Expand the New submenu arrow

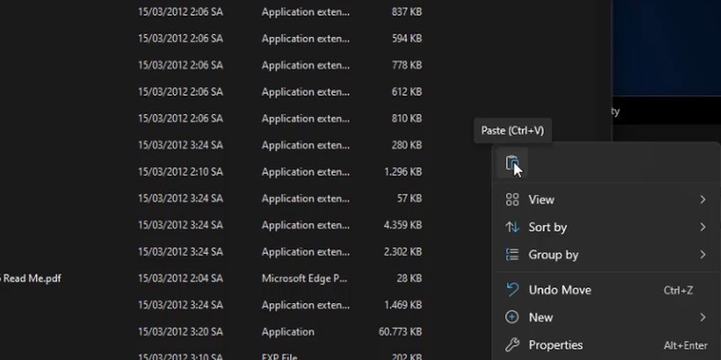pos(703,317)
